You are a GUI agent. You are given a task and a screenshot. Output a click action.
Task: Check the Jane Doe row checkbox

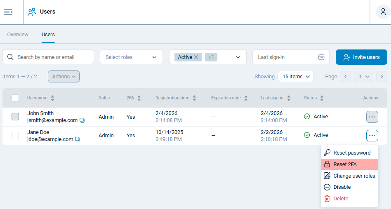click(x=15, y=135)
